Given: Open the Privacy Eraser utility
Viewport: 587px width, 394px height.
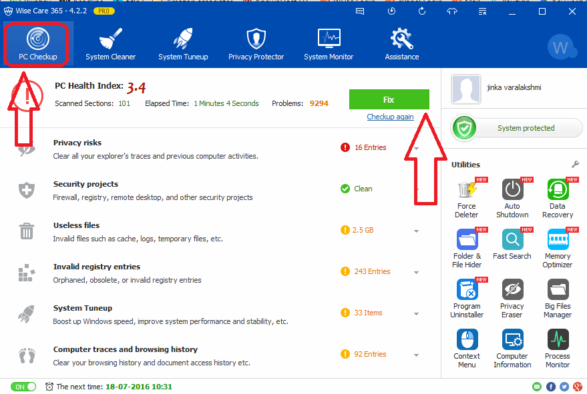Looking at the screenshot, I should (512, 299).
